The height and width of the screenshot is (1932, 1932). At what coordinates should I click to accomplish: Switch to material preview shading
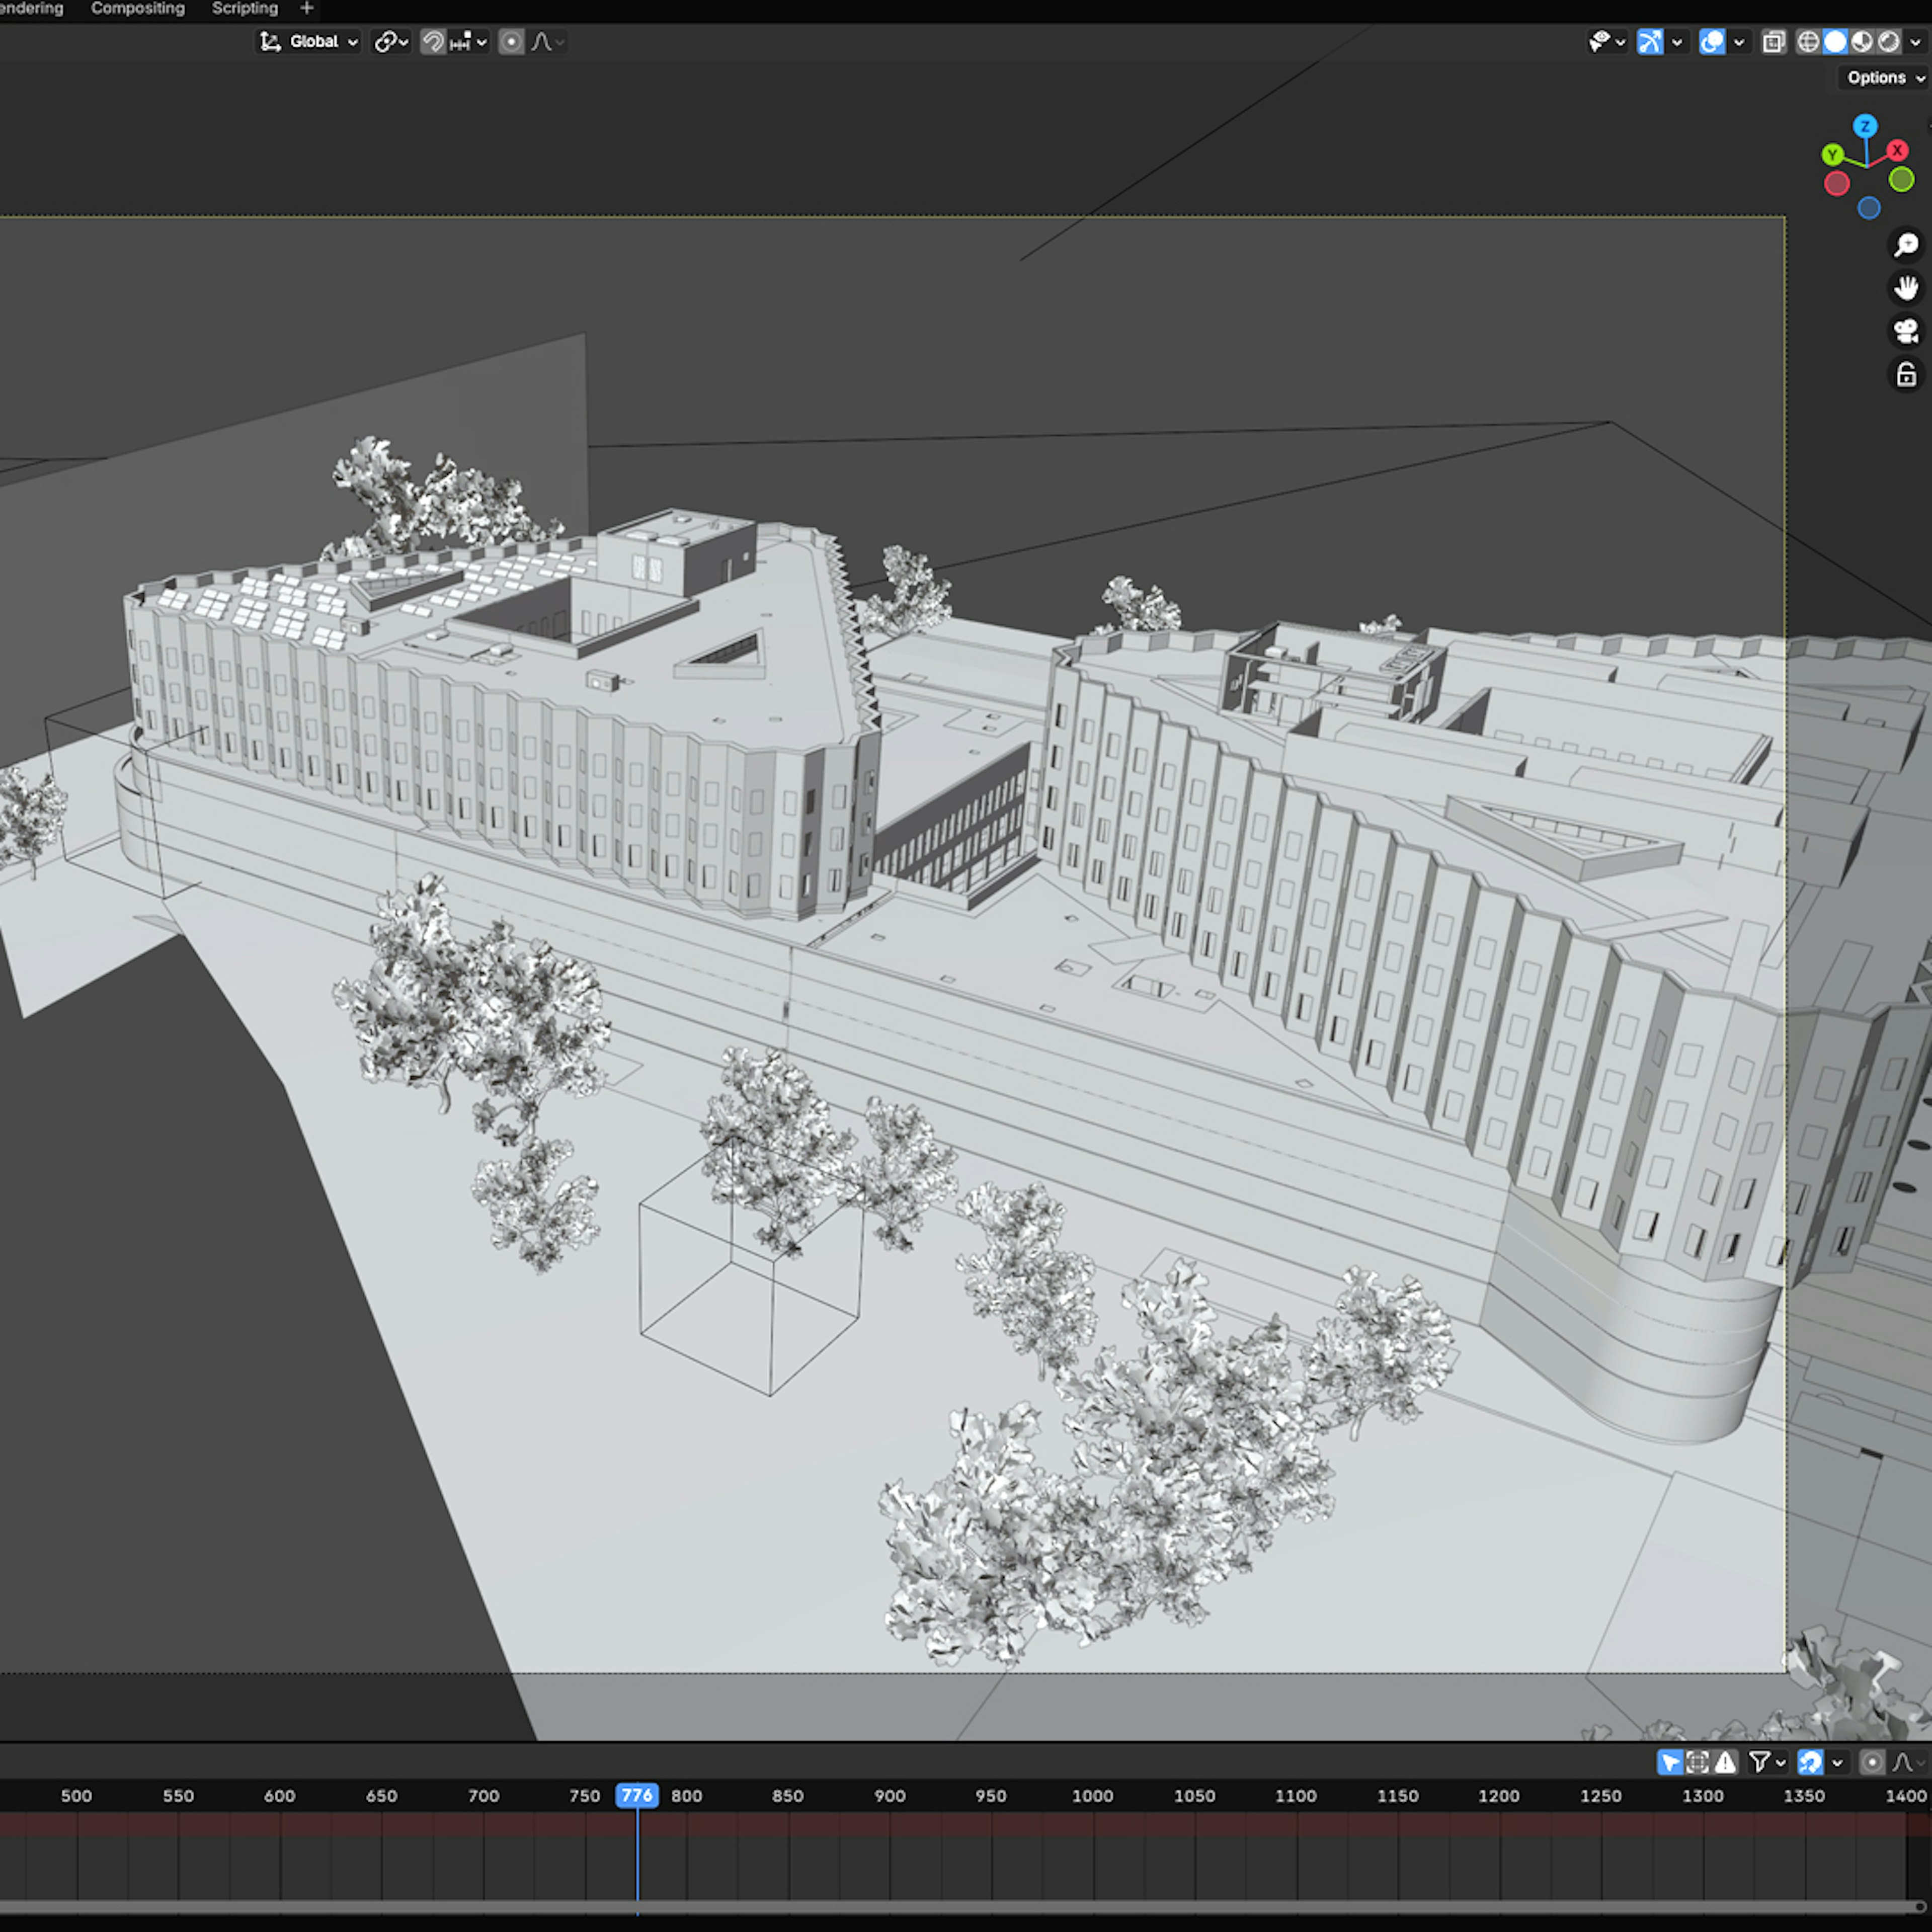1862,42
